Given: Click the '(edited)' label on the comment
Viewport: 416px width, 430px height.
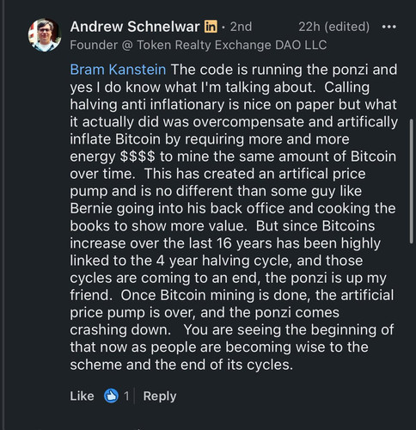Looking at the screenshot, I should (x=347, y=27).
